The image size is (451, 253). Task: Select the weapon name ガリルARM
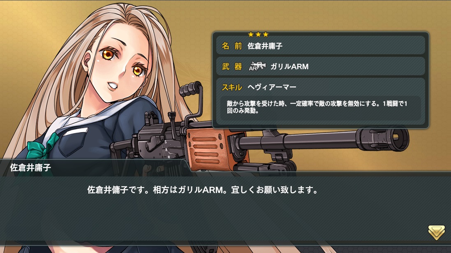[x=289, y=67]
